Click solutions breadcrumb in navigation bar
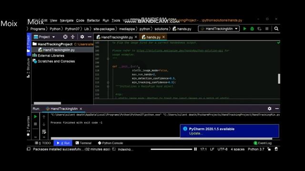The width and height of the screenshot is (305, 171). pyautogui.click(x=161, y=29)
